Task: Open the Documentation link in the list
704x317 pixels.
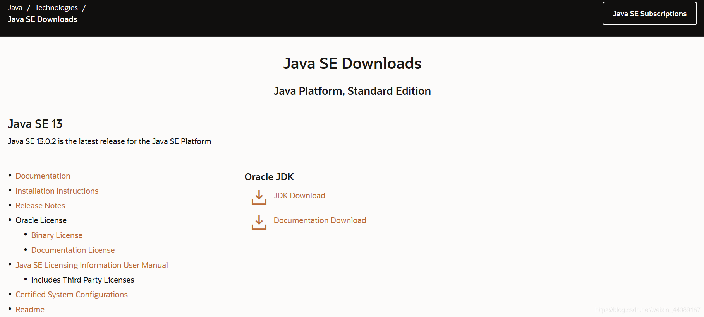Action: (43, 176)
